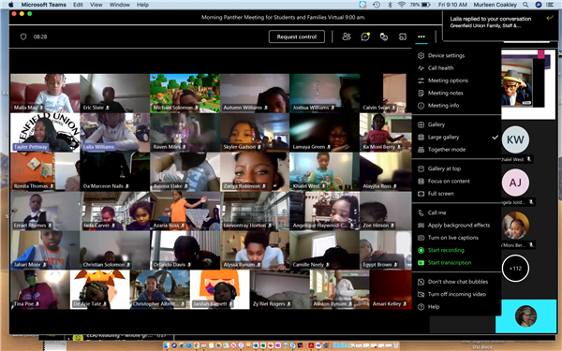Open the Laila replied notification
The width and height of the screenshot is (562, 351).
coord(495,22)
